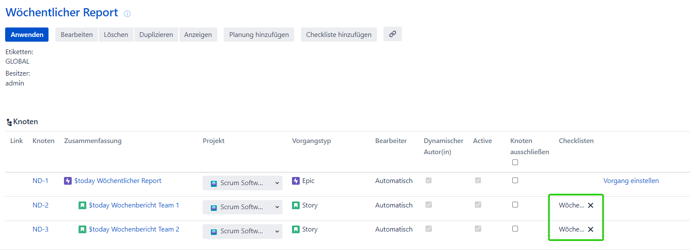Click the copy link icon button
690x250 pixels.
pos(392,34)
